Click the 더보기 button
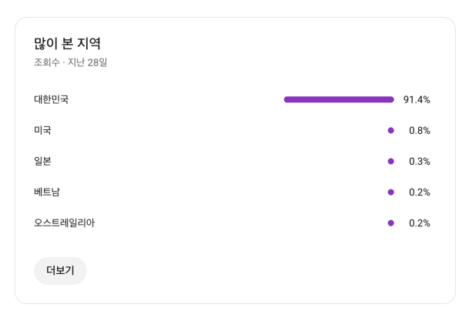462x311 pixels. pos(60,270)
